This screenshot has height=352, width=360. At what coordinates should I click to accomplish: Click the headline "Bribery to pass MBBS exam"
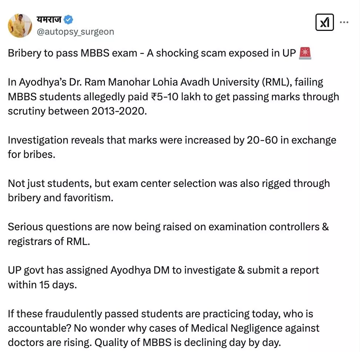[x=72, y=53]
